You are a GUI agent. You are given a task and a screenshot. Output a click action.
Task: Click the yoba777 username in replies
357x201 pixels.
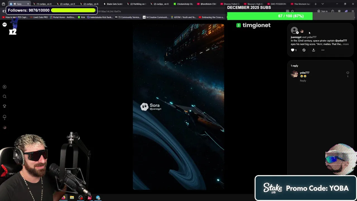click(x=305, y=73)
